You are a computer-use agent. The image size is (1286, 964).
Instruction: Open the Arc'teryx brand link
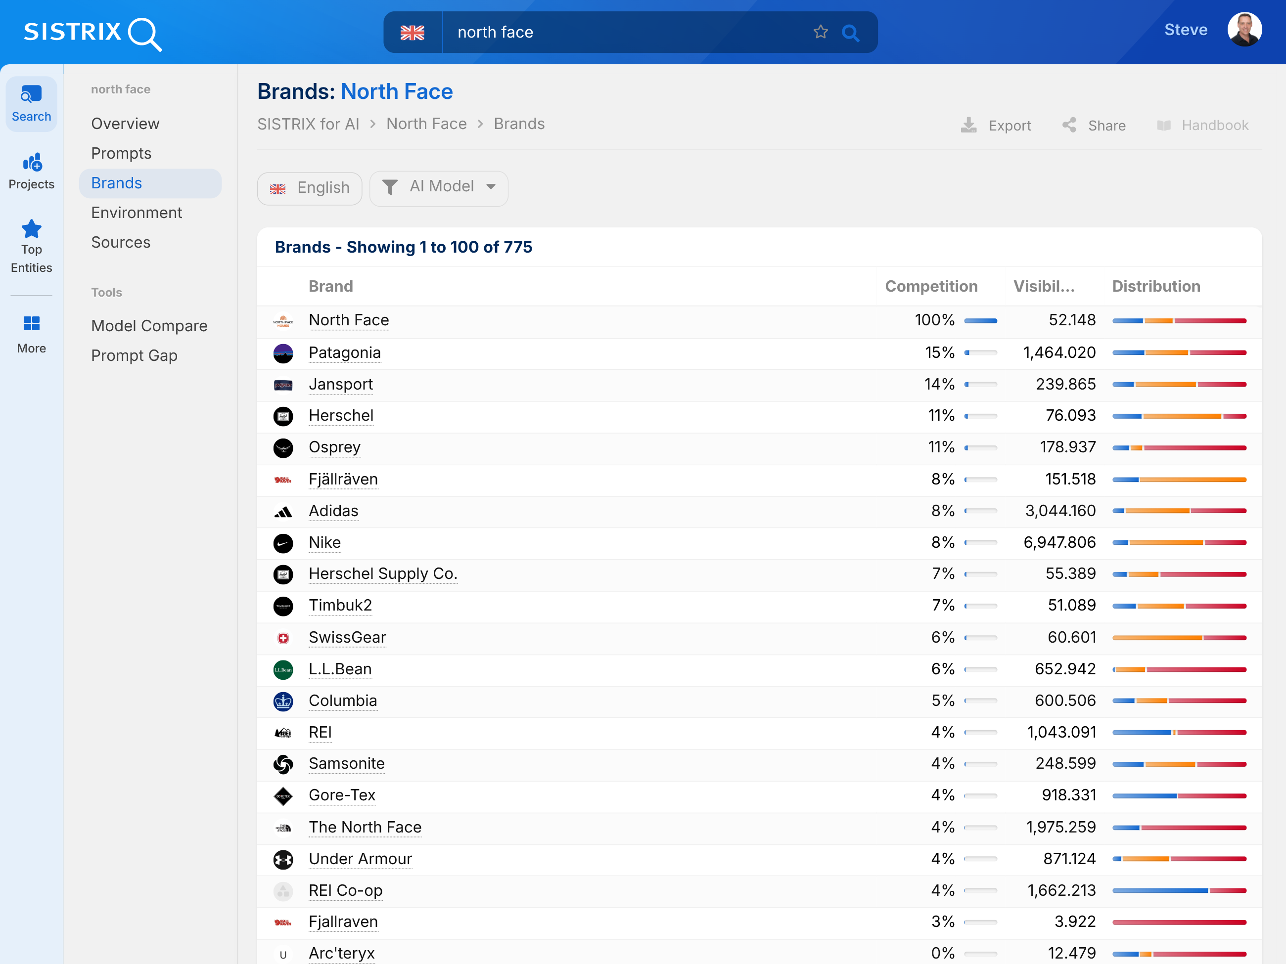click(x=342, y=954)
